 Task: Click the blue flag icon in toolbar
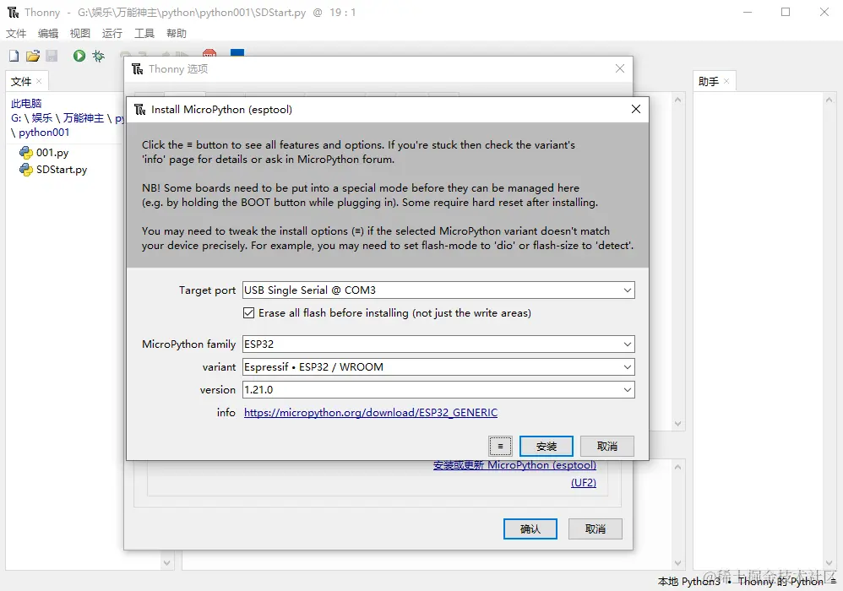click(237, 52)
